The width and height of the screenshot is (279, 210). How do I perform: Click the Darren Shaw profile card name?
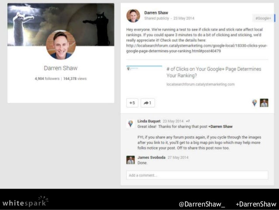point(61,68)
